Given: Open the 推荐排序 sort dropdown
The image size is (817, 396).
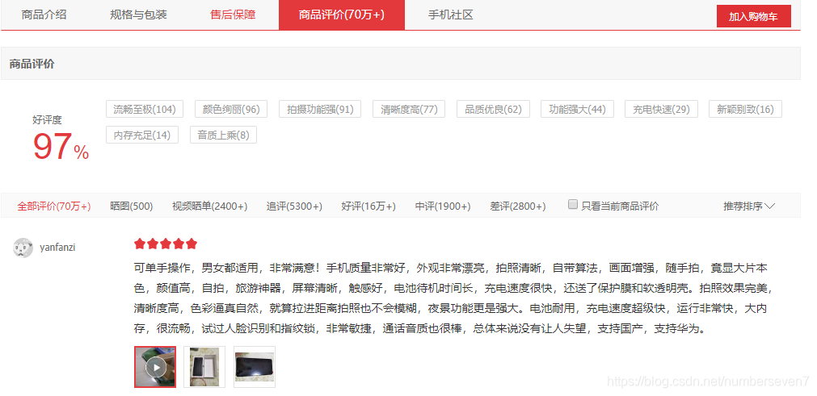Looking at the screenshot, I should [749, 206].
